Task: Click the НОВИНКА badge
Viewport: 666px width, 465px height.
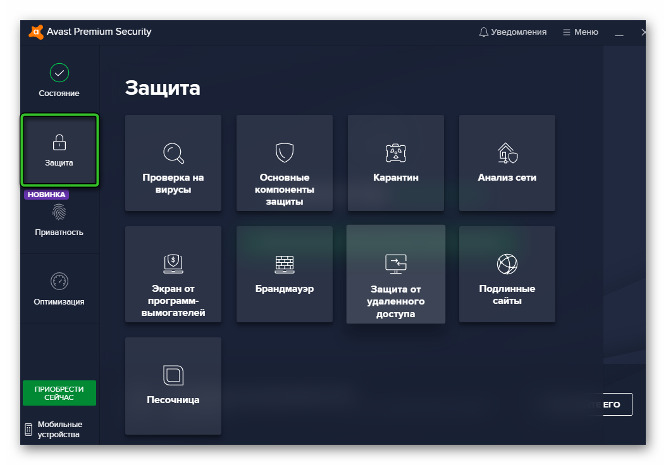Action: tap(46, 195)
